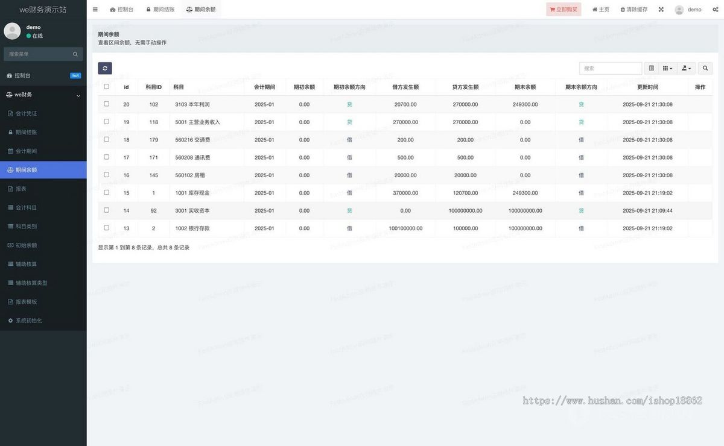Open 报表模板 in the sidebar

pyautogui.click(x=43, y=301)
